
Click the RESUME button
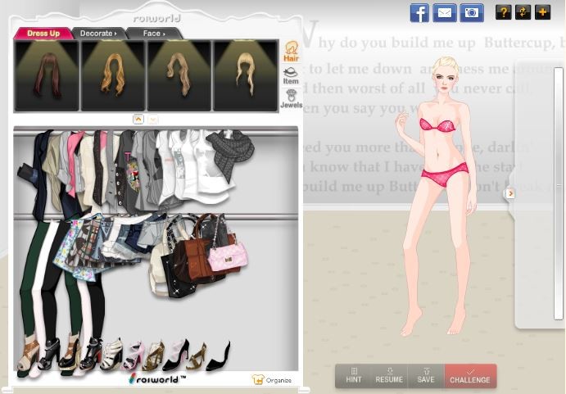tap(389, 376)
